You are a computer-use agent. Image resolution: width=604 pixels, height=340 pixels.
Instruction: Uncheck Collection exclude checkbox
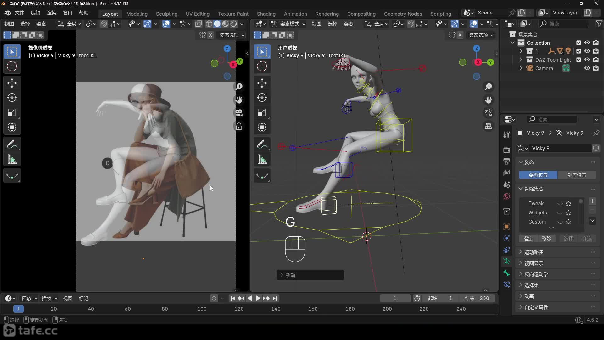click(x=579, y=43)
